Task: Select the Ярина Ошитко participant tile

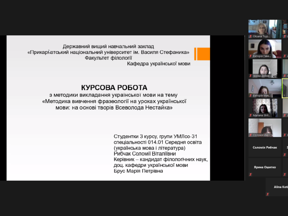Action: click(265, 167)
